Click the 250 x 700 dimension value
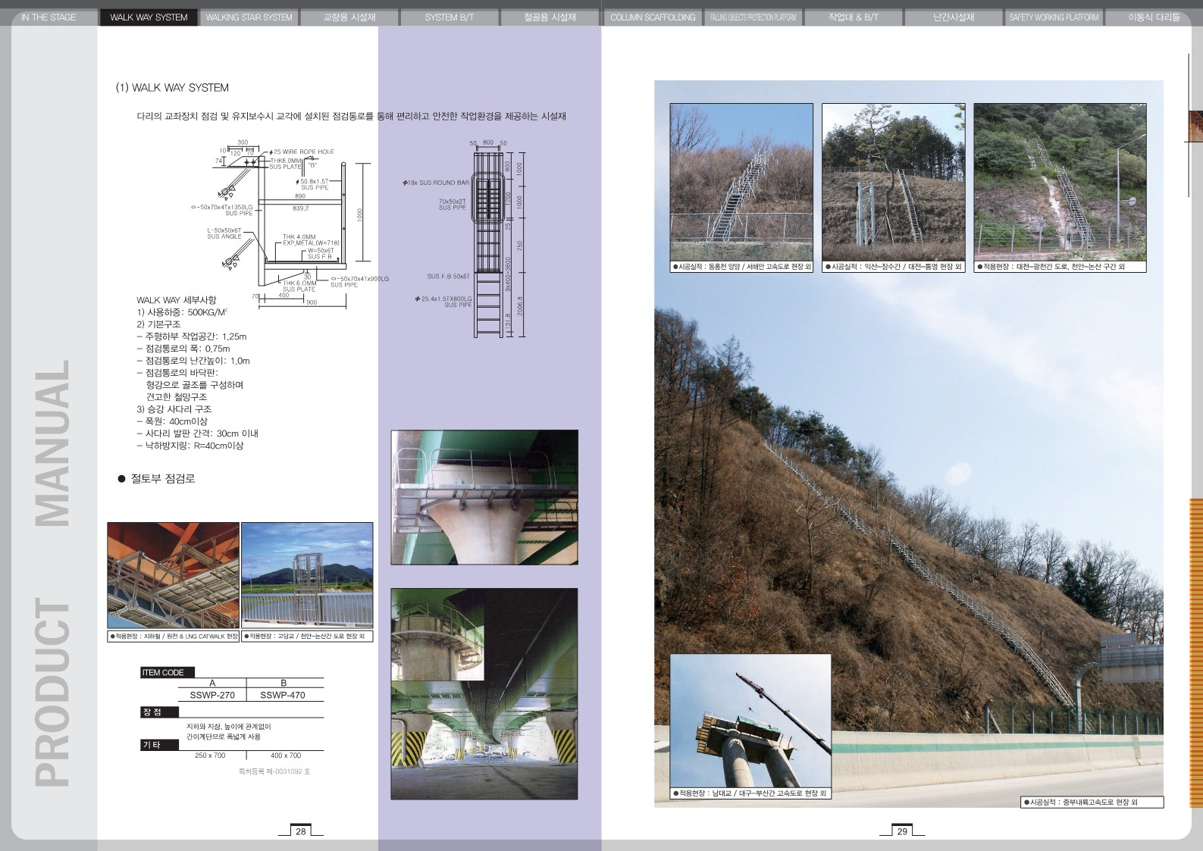Screen dimensions: 1203x851 (210, 756)
